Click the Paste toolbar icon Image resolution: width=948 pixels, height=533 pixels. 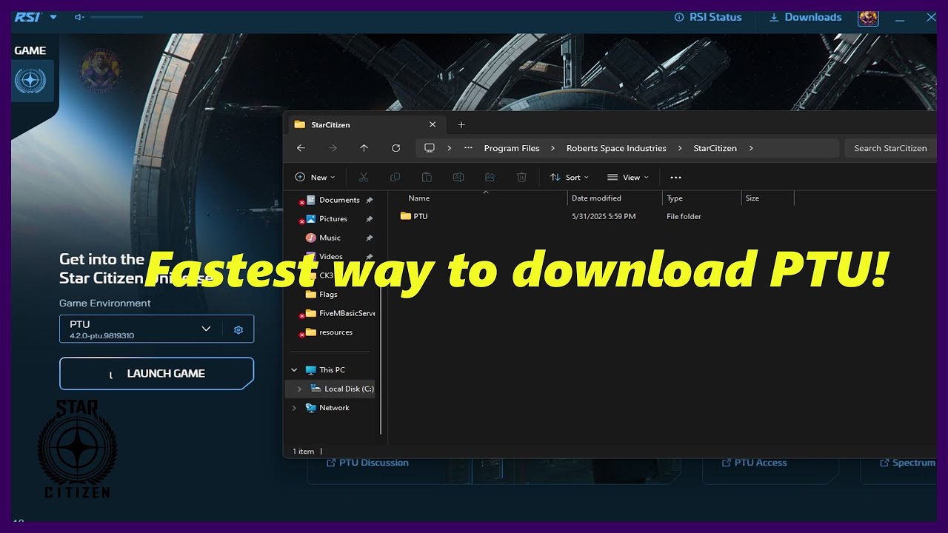click(x=427, y=177)
